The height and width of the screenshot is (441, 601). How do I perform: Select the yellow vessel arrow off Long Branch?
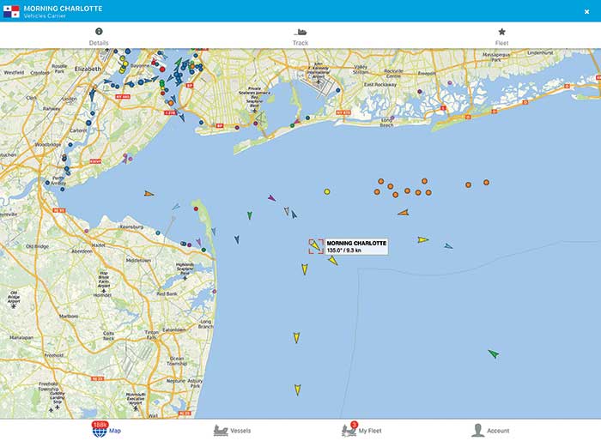click(296, 337)
